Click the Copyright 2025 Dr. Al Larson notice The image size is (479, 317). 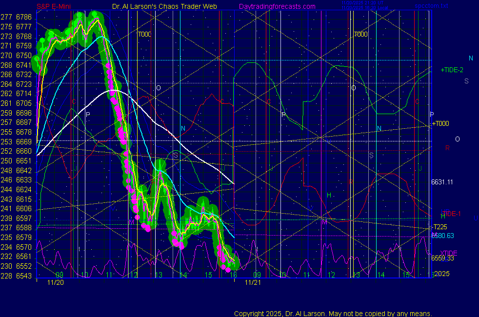point(333,313)
